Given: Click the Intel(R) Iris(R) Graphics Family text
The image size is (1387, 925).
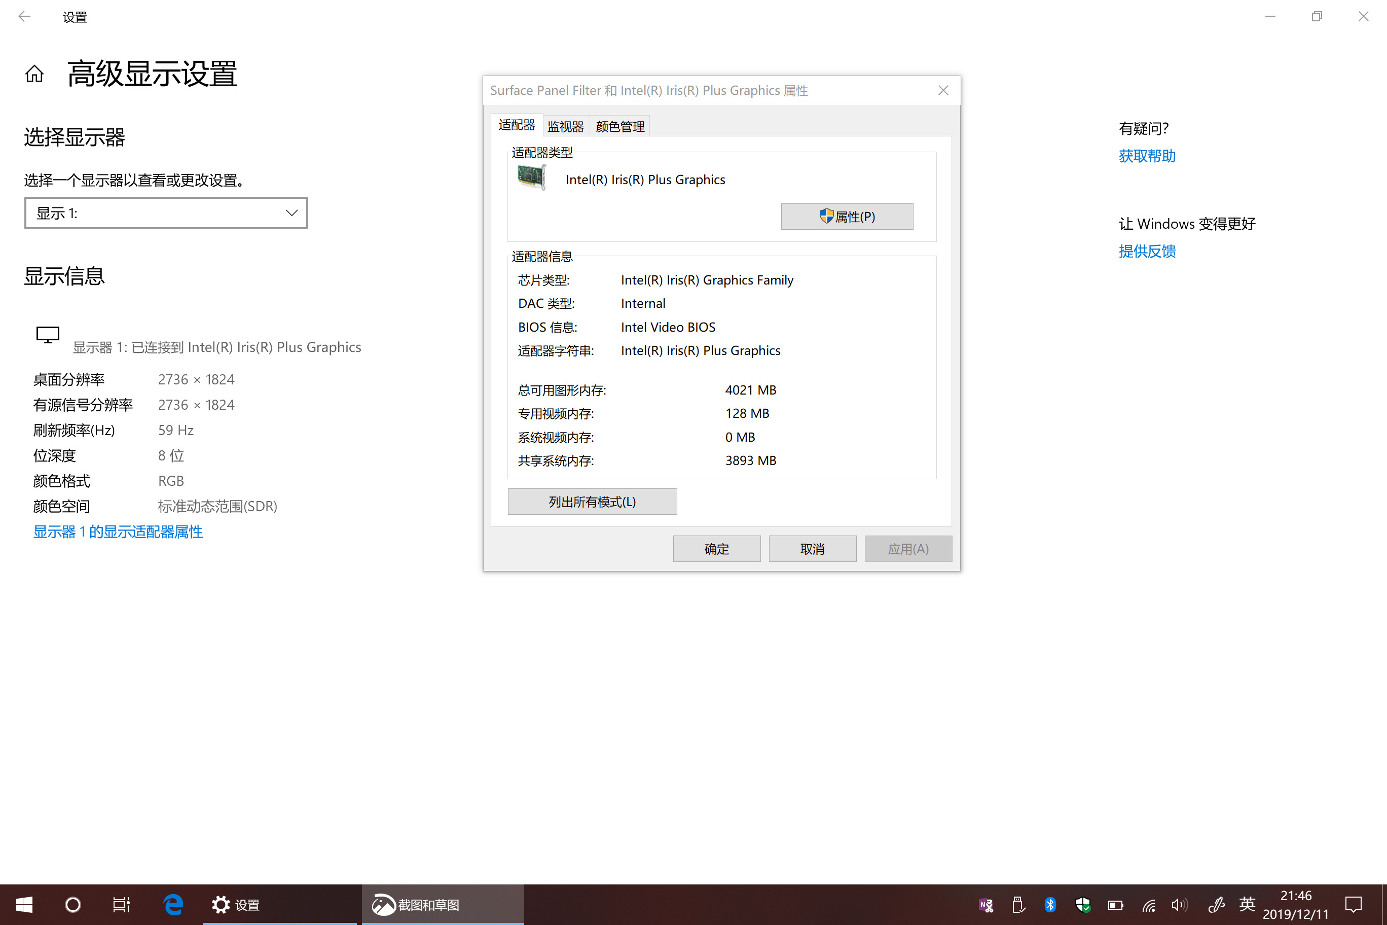Looking at the screenshot, I should (707, 280).
